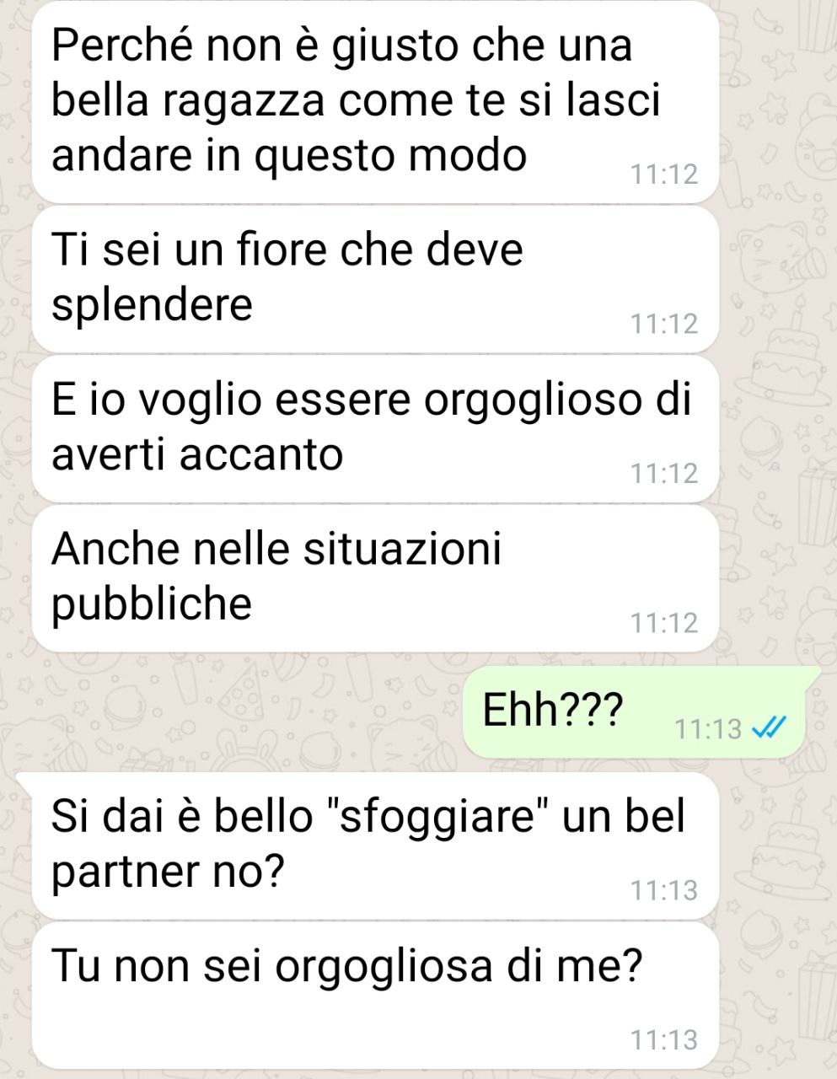
Task: Tap the 'Anche nelle situazioni pubbliche' bubble
Action: [x=375, y=578]
